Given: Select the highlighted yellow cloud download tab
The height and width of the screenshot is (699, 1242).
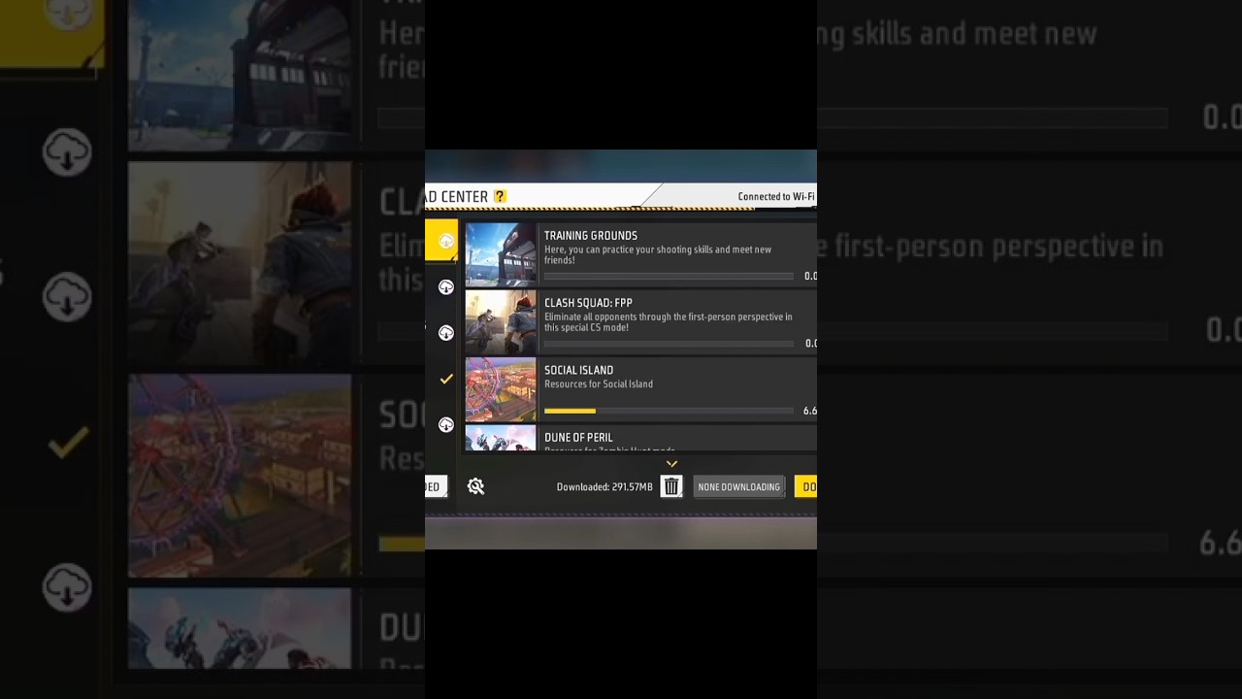Looking at the screenshot, I should tap(441, 240).
